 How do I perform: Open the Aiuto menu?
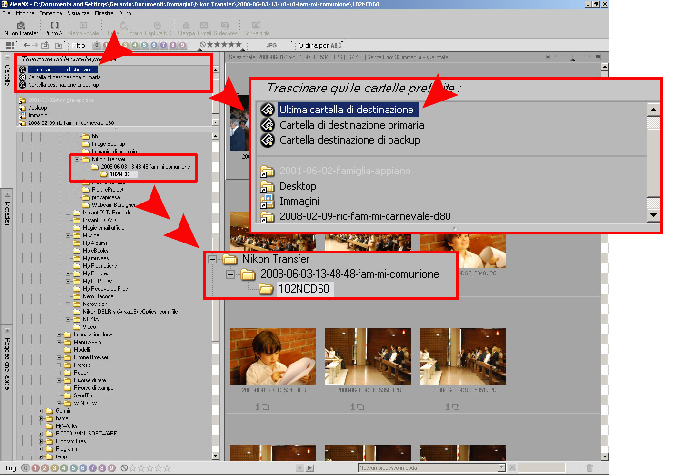(x=125, y=13)
